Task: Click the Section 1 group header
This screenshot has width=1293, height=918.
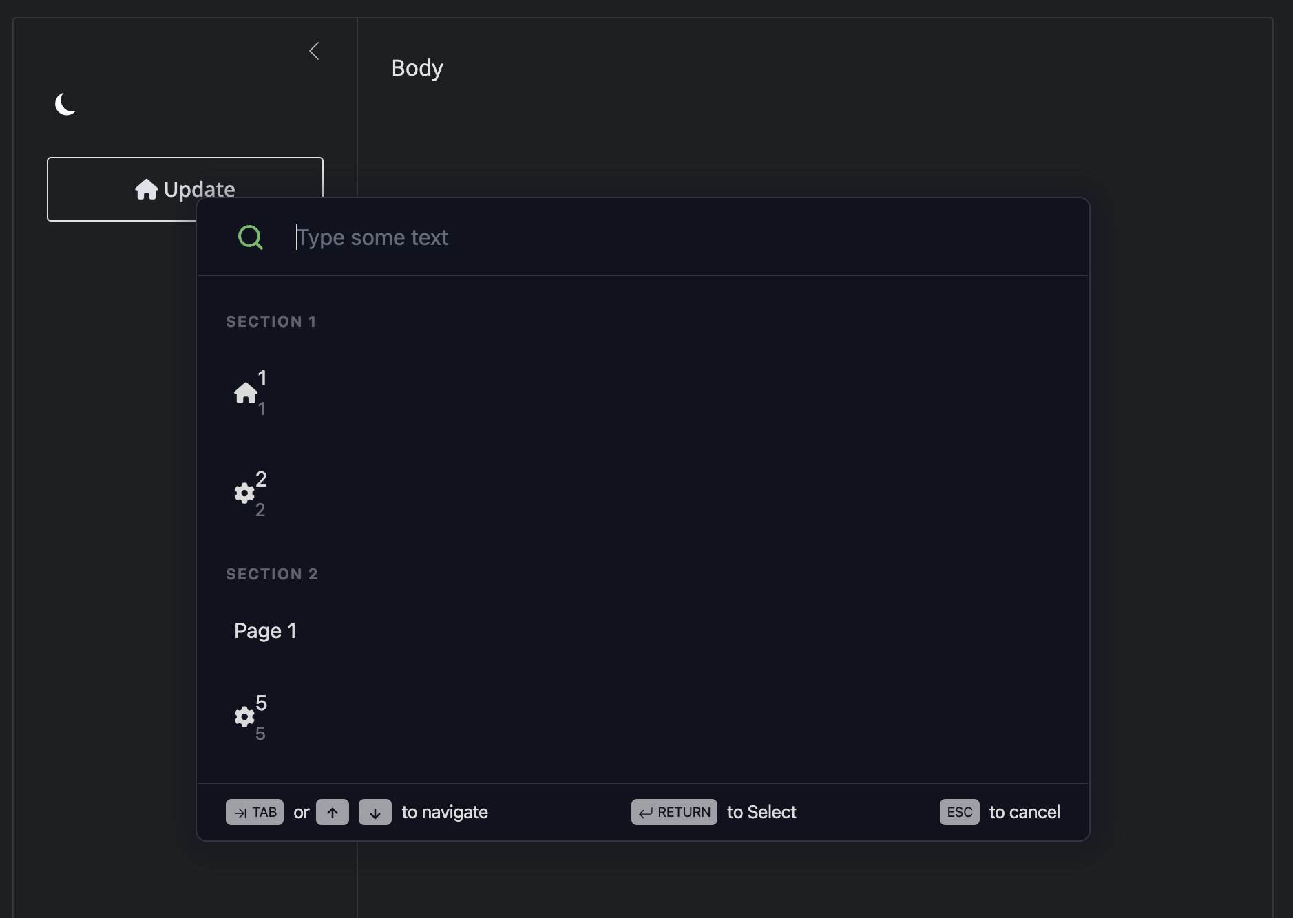Action: coord(271,322)
